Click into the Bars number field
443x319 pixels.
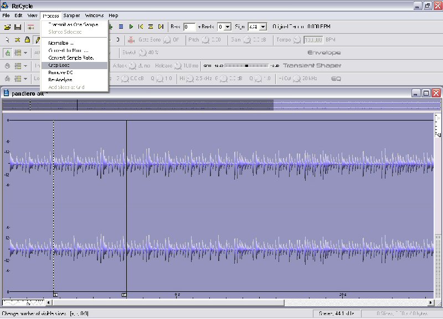(189, 27)
